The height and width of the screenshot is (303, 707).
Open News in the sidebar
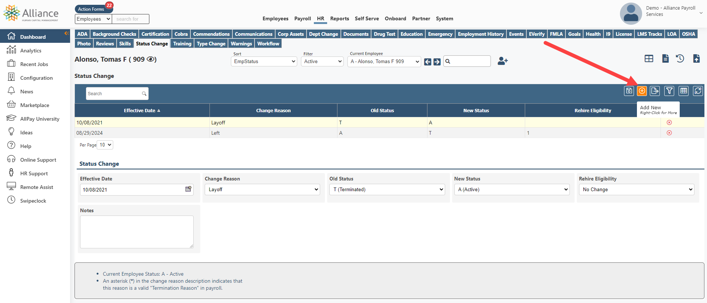click(x=27, y=92)
